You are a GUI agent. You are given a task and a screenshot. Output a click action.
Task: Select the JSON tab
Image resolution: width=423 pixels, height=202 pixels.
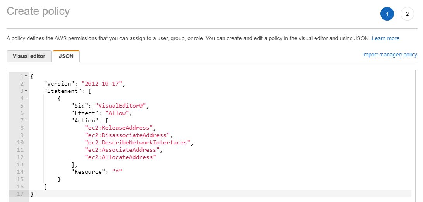click(66, 56)
